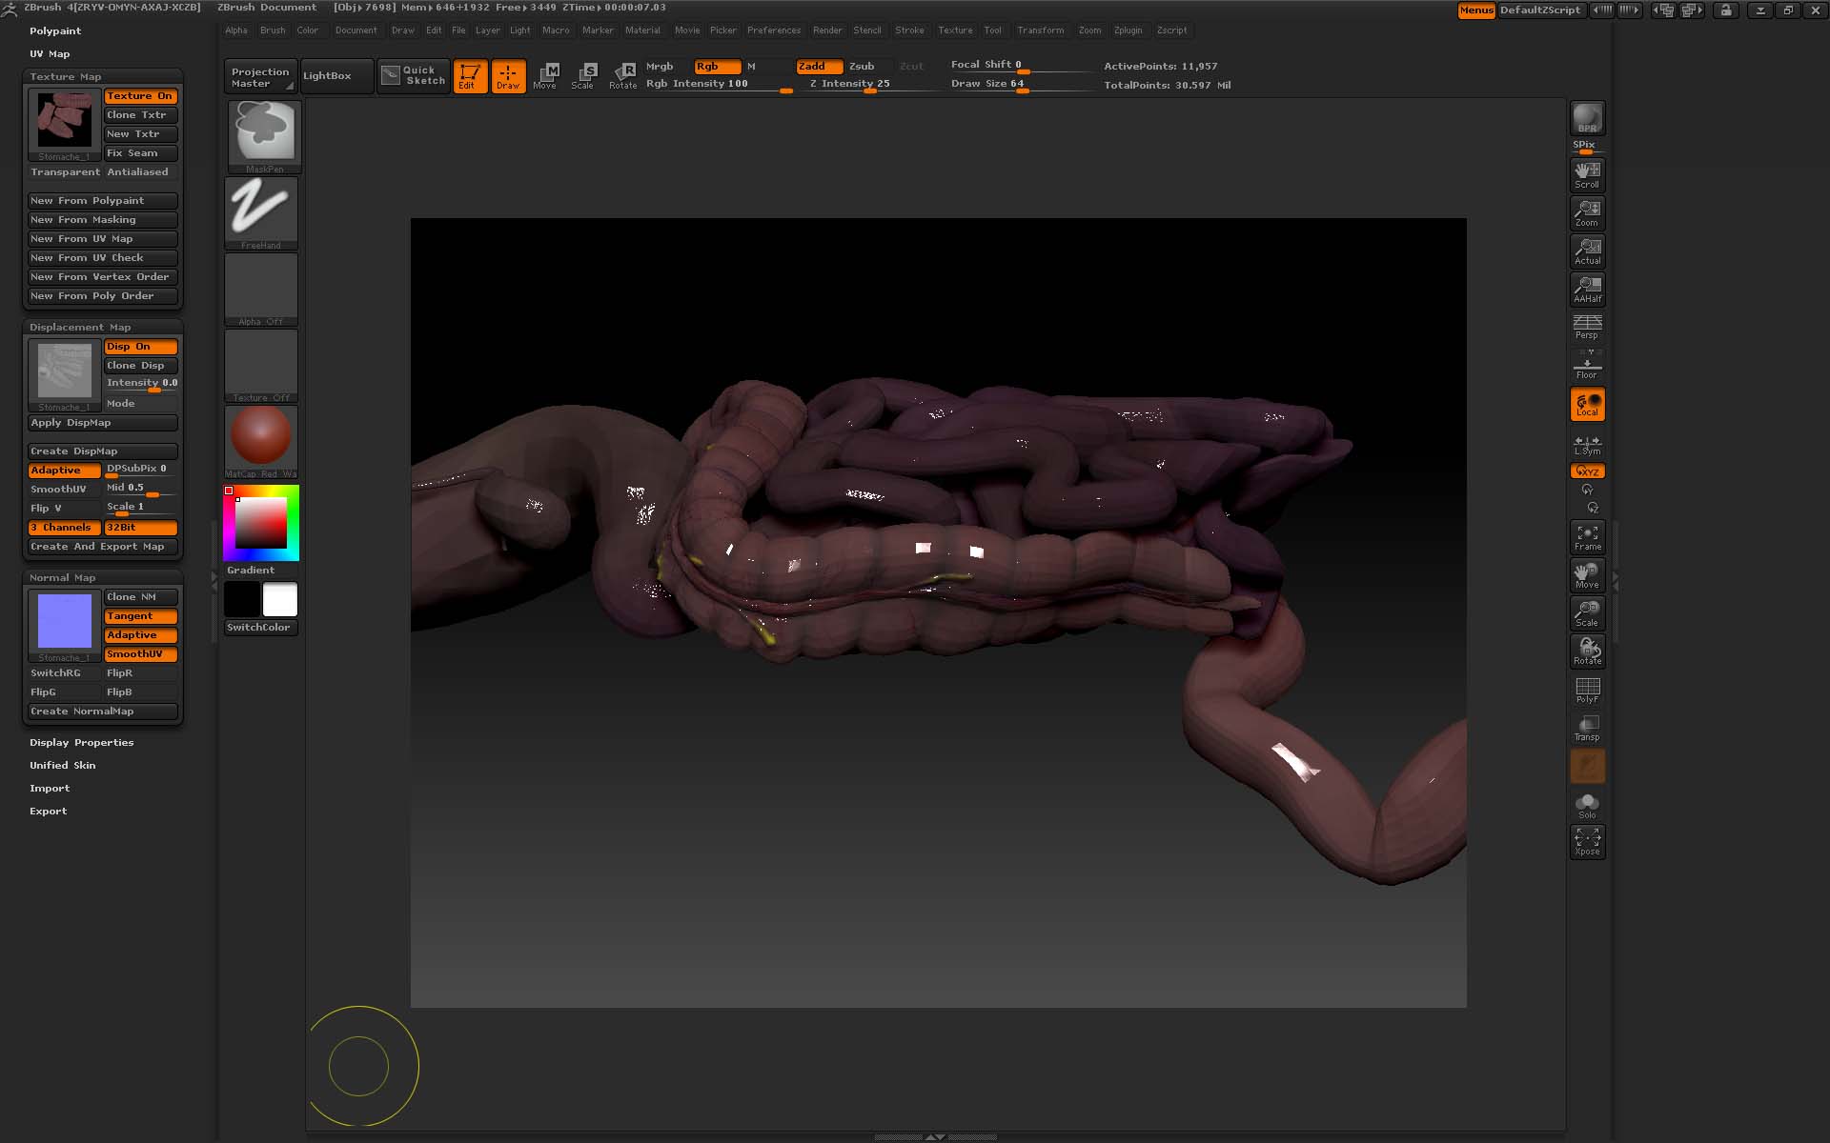
Task: Select the Frame view icon
Action: (x=1587, y=537)
